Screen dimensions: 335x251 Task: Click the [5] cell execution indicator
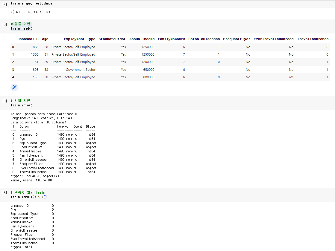pyautogui.click(x=4, y=24)
